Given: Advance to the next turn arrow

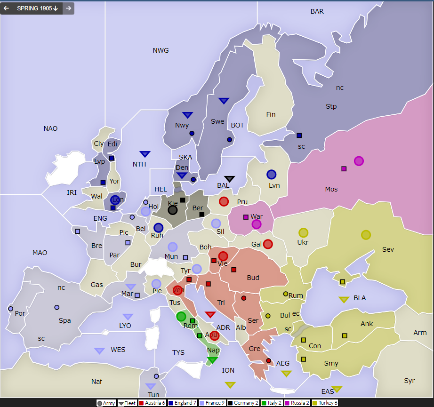Looking at the screenshot, I should coord(68,8).
